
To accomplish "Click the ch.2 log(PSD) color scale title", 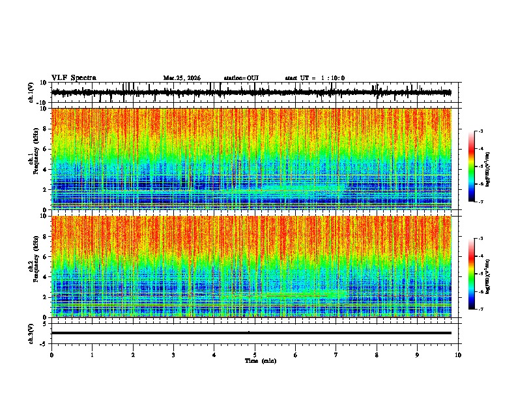I will [x=488, y=276].
